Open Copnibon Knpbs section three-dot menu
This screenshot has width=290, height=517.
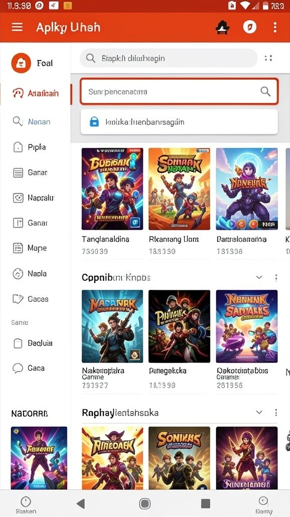[x=276, y=278]
